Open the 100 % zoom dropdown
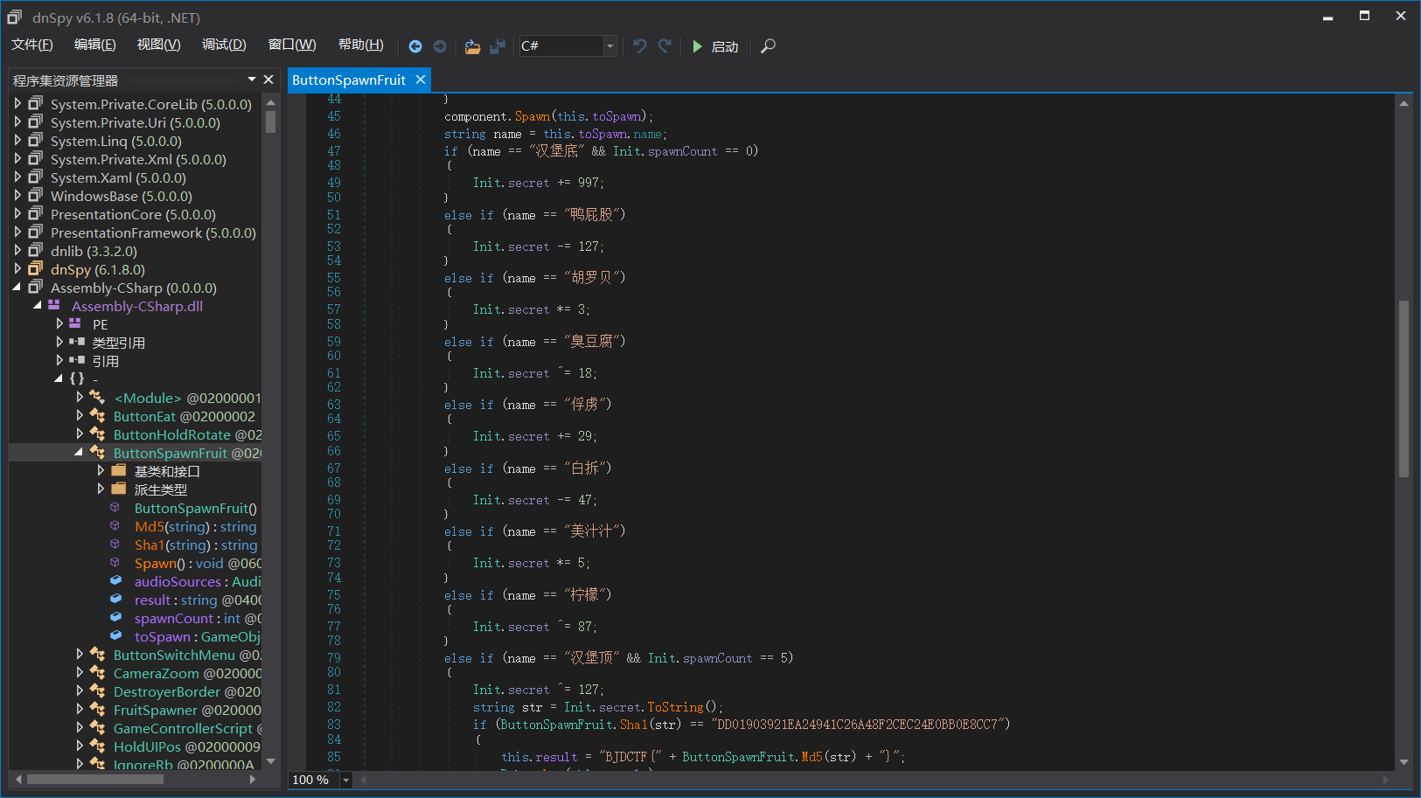1421x798 pixels. pyautogui.click(x=346, y=780)
